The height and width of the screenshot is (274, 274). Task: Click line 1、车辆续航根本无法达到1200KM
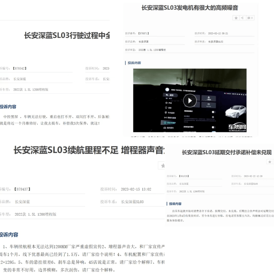coord(83,247)
